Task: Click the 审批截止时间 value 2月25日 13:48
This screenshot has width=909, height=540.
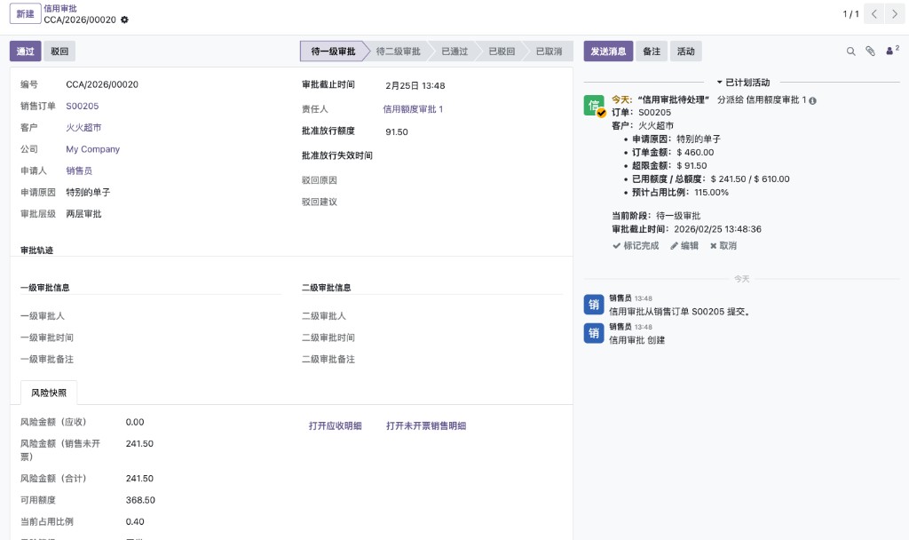Action: pyautogui.click(x=415, y=86)
